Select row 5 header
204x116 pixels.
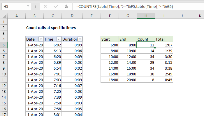tap(3, 45)
